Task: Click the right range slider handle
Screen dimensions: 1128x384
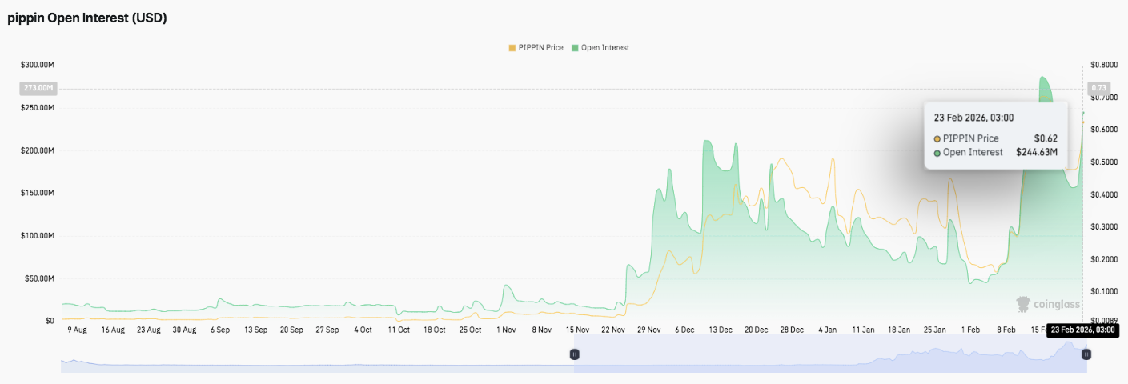Action: pyautogui.click(x=1086, y=354)
